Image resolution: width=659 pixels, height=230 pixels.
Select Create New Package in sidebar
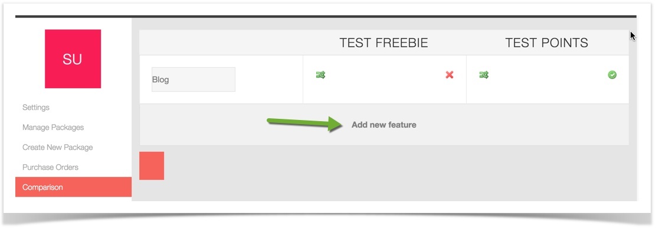tap(58, 148)
